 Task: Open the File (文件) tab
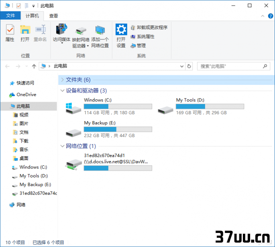[10, 16]
